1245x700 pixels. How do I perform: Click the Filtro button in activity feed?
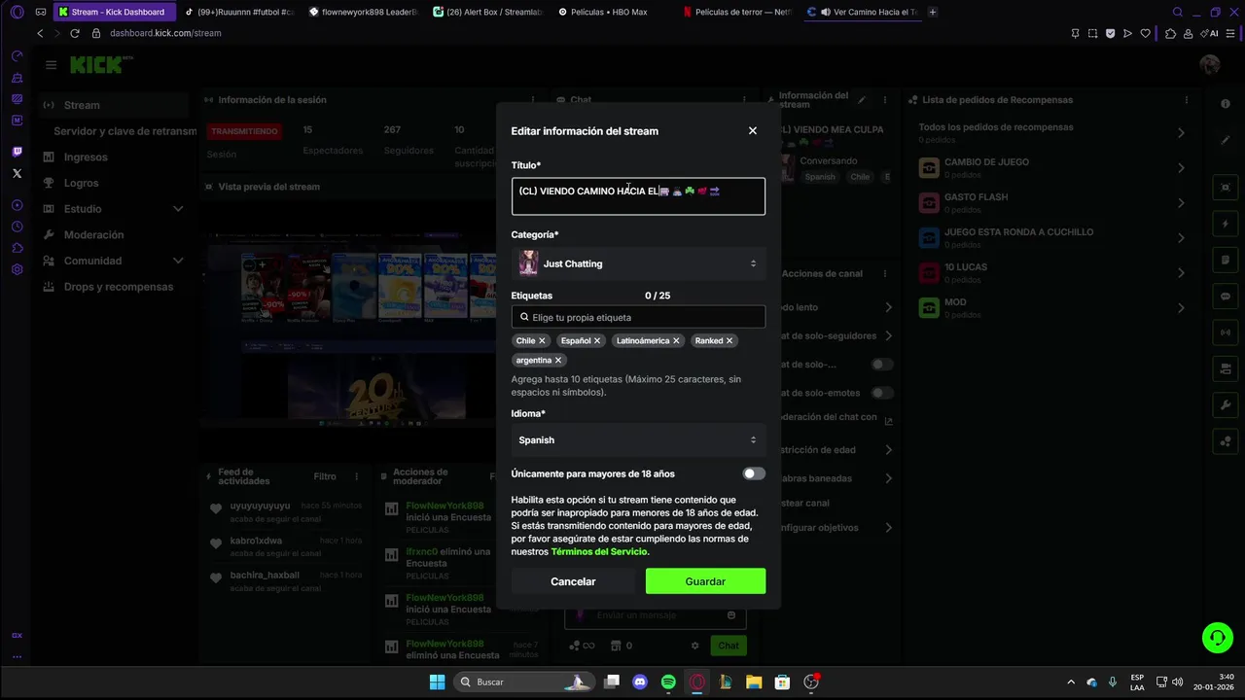325,476
